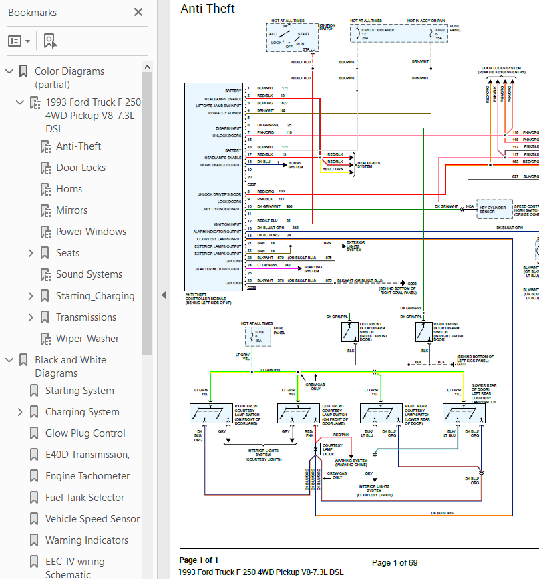
Task: Open the Glow Plug Control bookmark
Action: [x=85, y=433]
